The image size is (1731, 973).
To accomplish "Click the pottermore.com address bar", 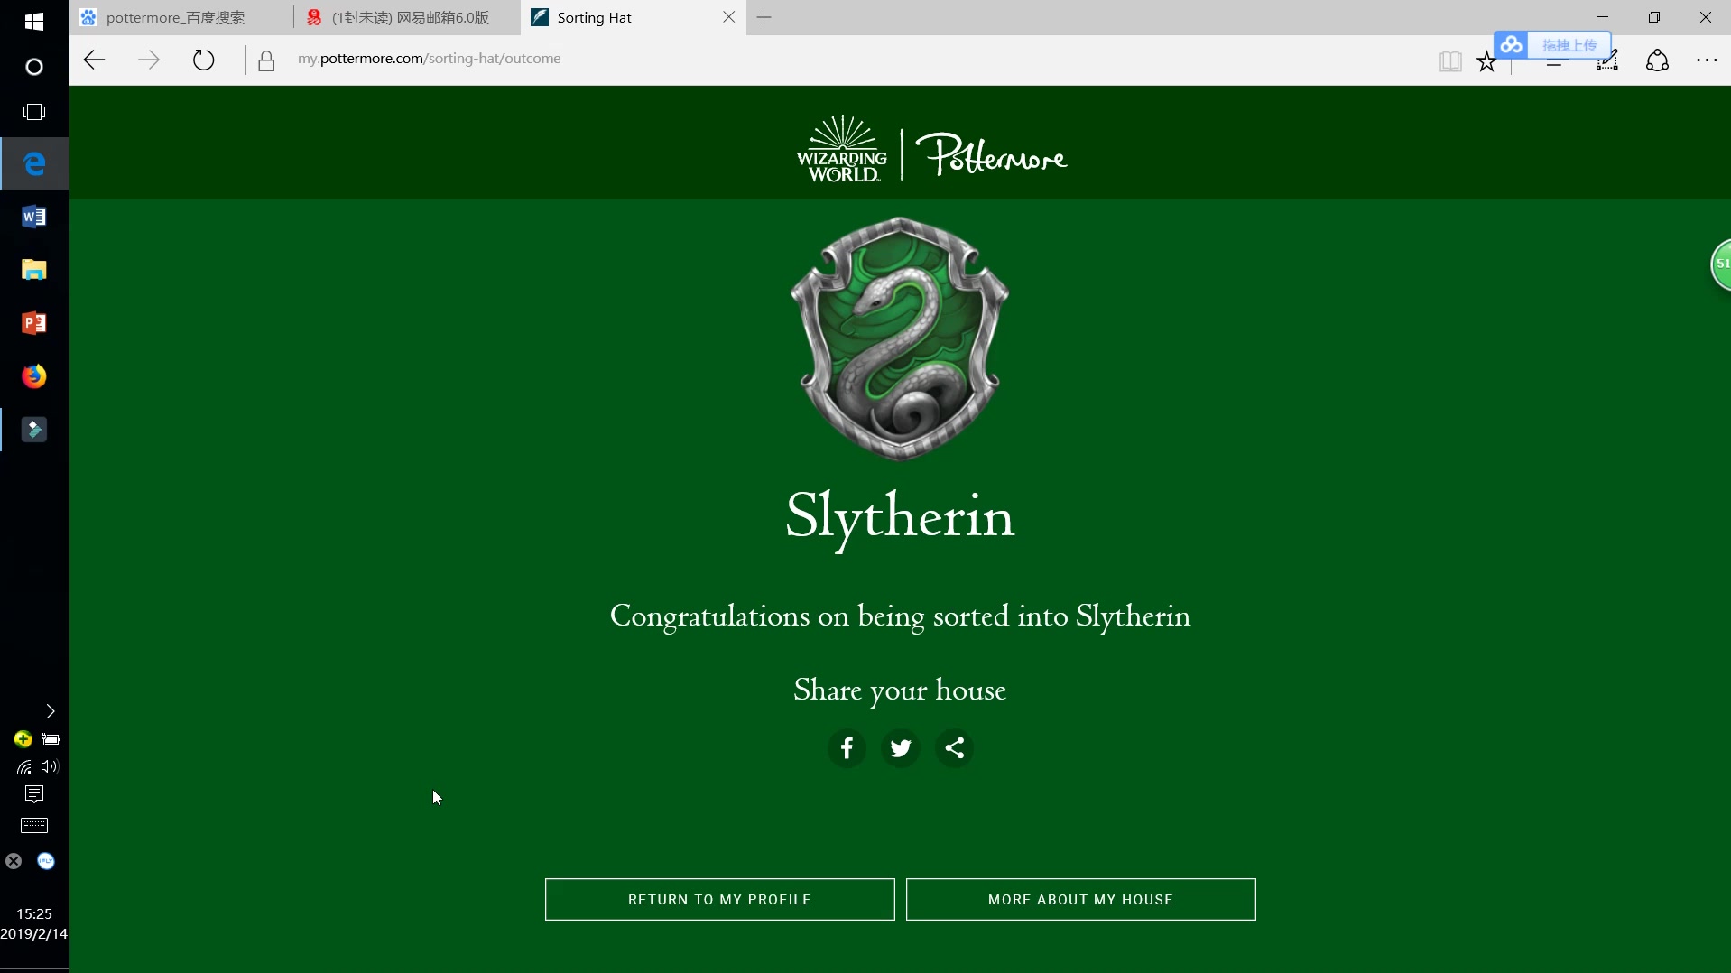I will [x=430, y=59].
